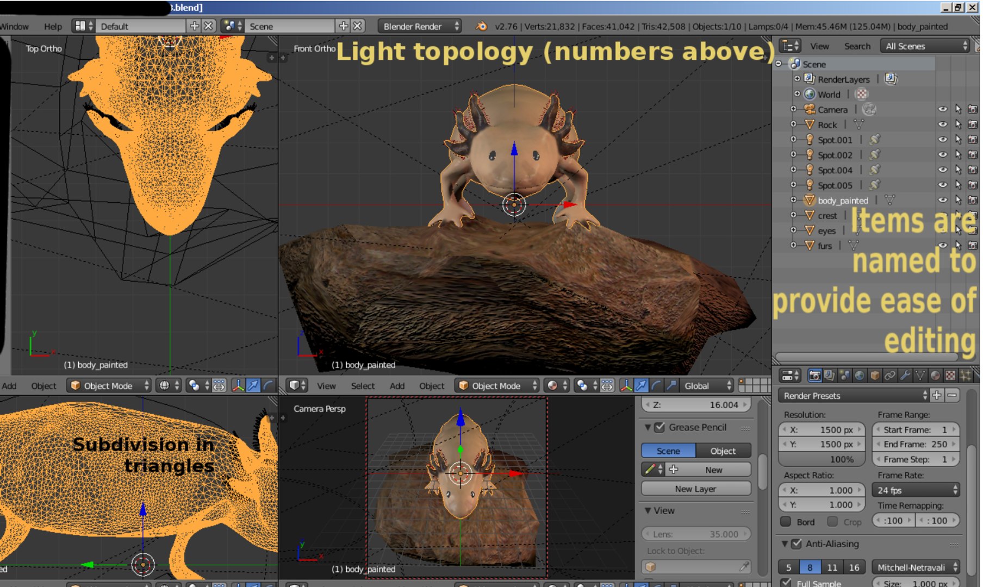Select translate manipulator arrow in Front Ortho header

[641, 386]
